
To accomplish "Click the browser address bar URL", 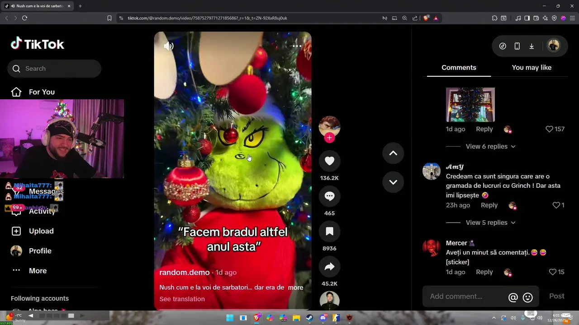I will pyautogui.click(x=207, y=18).
